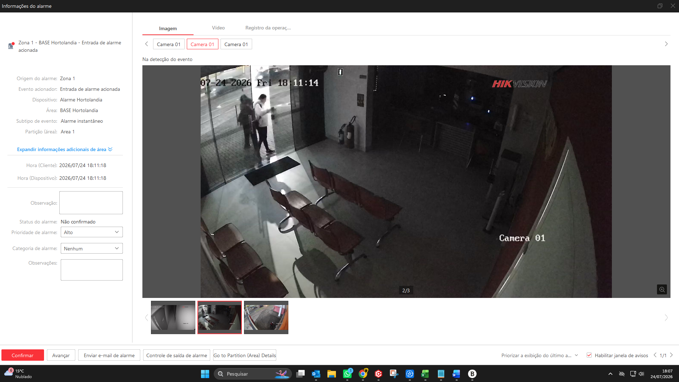Switch to the Vídeo tab

tap(218, 28)
